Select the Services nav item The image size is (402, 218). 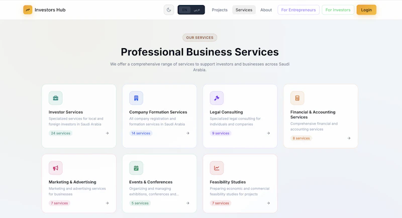click(x=244, y=10)
